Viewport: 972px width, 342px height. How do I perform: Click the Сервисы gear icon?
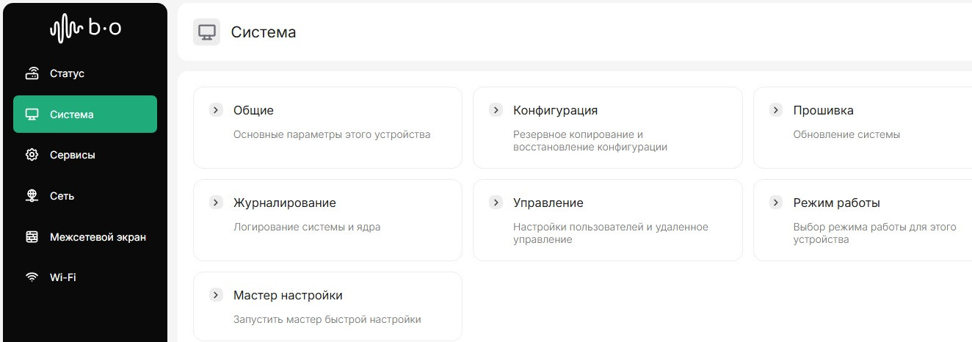point(32,155)
